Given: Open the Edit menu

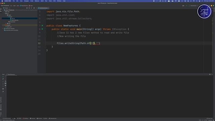Looking at the screenshot, I should click(x=17, y=1).
